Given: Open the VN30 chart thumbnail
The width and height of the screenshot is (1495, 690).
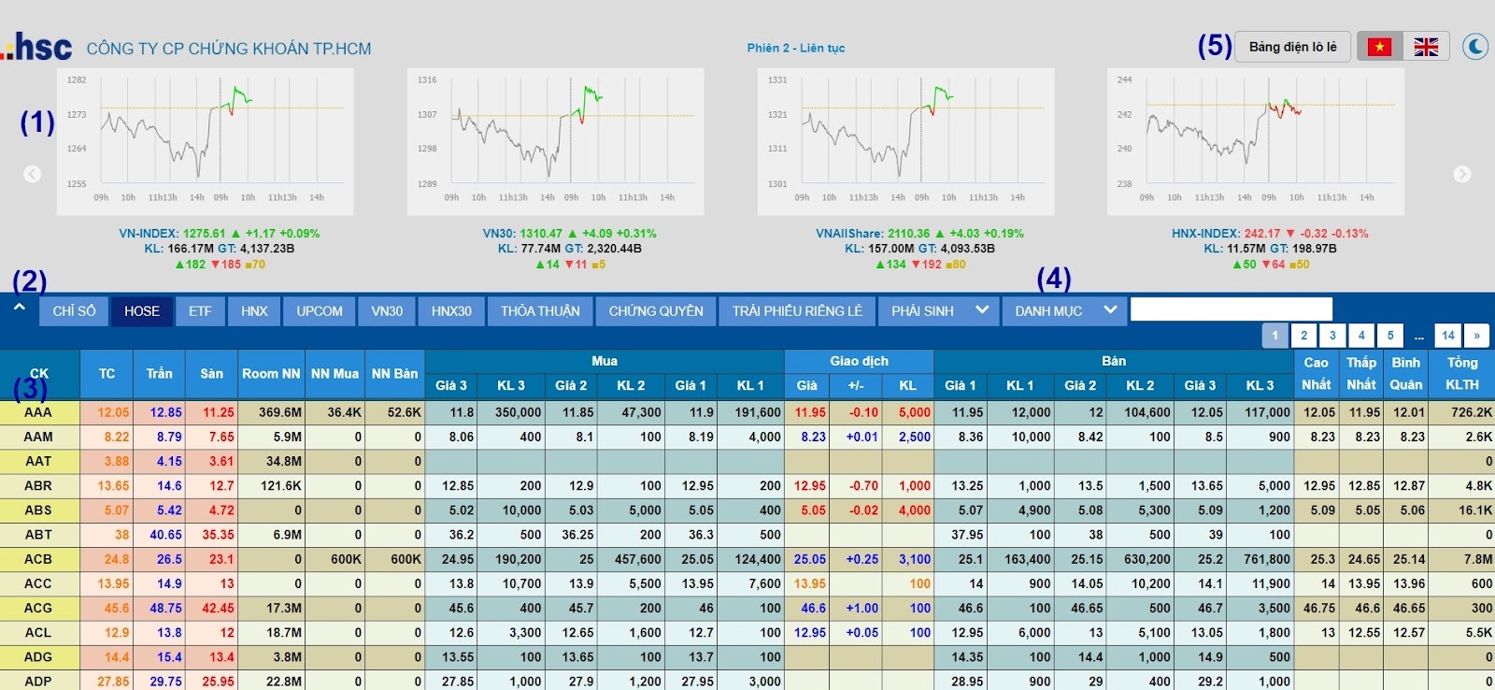Looking at the screenshot, I should point(556,141).
